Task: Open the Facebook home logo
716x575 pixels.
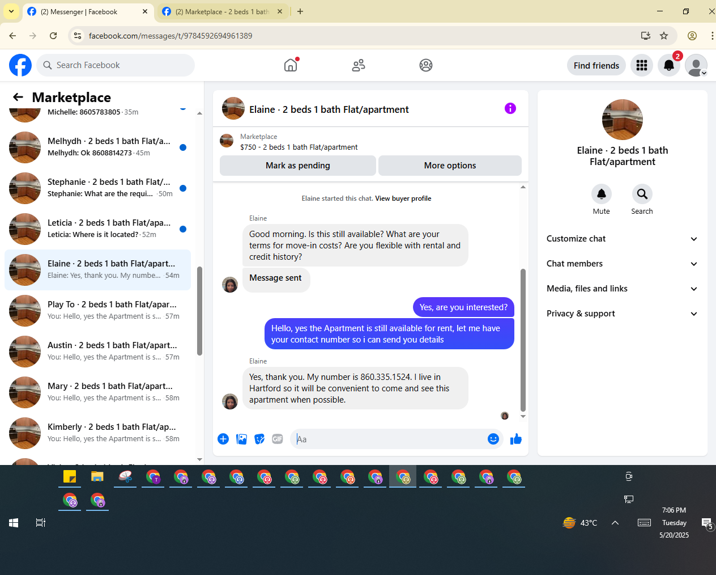Action: pyautogui.click(x=20, y=65)
